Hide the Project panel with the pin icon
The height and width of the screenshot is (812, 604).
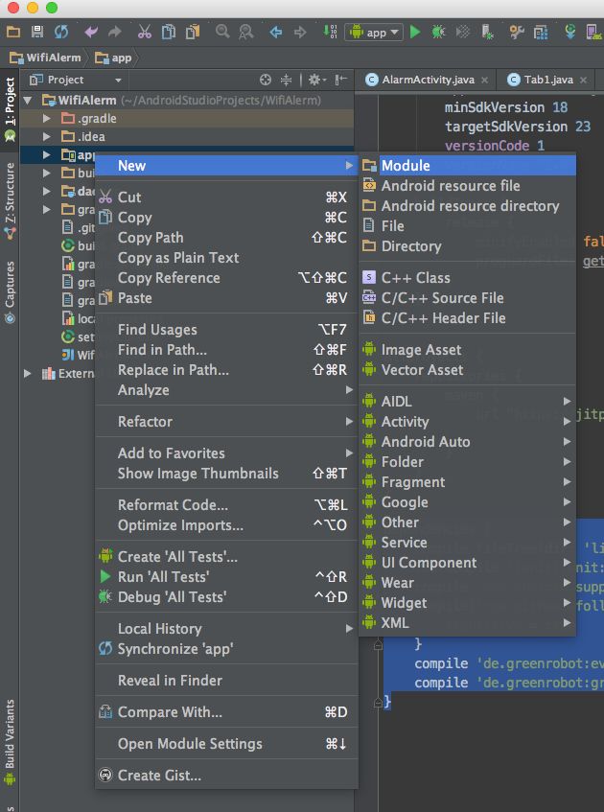[x=340, y=80]
